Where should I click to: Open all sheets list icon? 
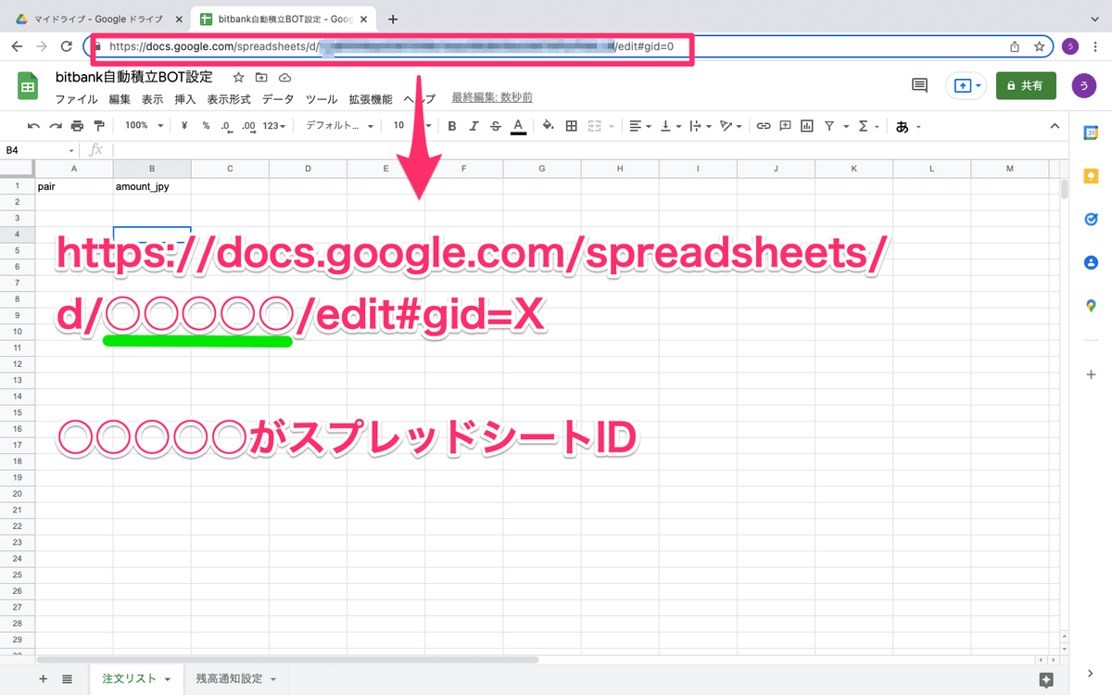point(67,679)
